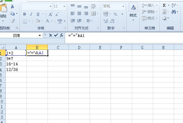The image size is (183, 123).
Task: Increase font size with large A
Action: click(x=51, y=14)
